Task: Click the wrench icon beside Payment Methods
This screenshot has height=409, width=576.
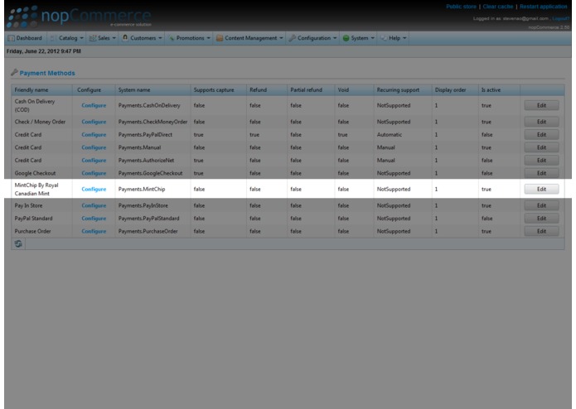Action: [14, 73]
